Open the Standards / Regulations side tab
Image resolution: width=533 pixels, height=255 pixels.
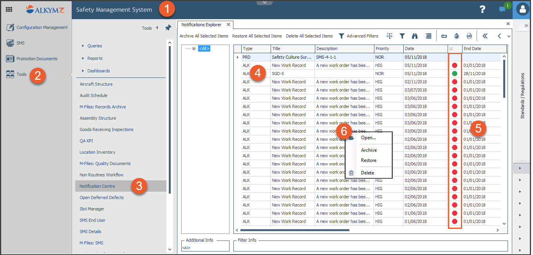(522, 95)
